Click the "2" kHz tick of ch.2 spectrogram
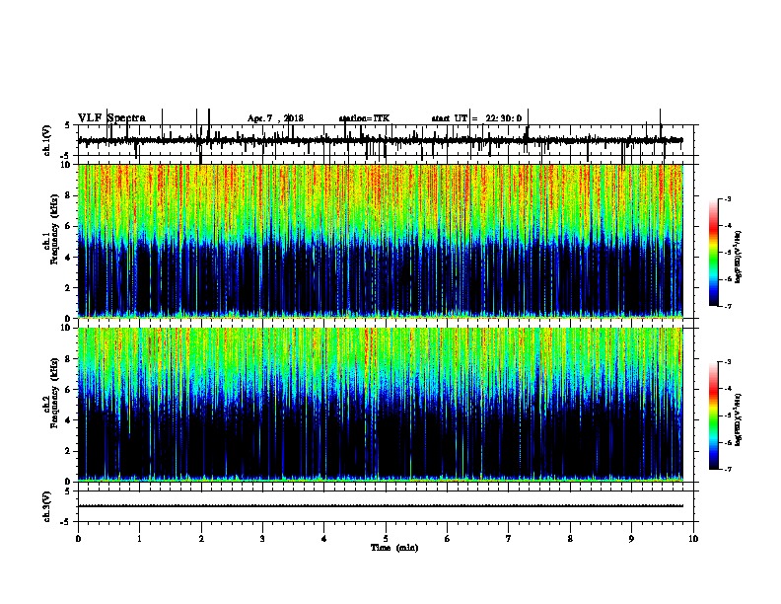Screen dimensions: 781x604 coord(69,451)
